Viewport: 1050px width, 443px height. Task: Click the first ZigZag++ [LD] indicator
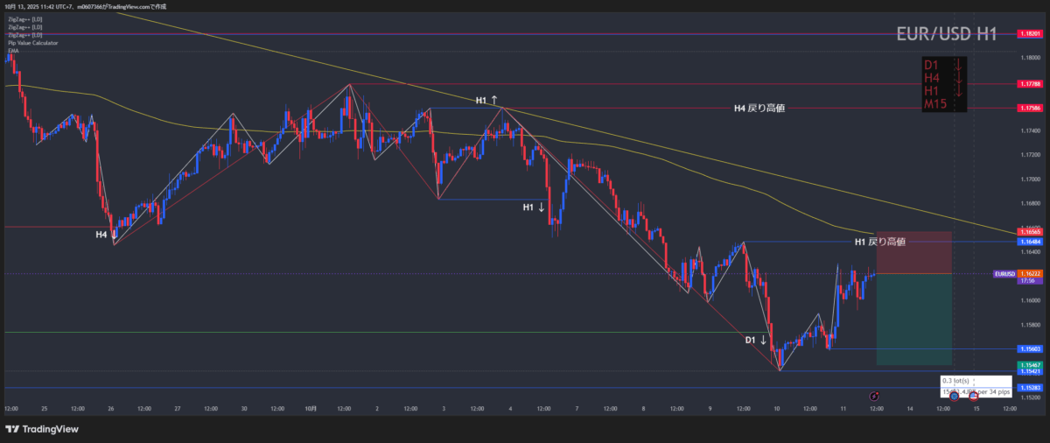pos(24,18)
